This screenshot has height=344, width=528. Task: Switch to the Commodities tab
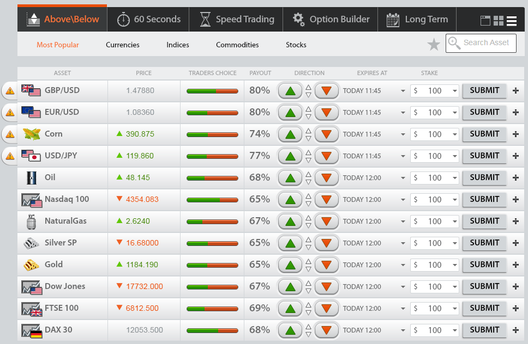coord(237,45)
